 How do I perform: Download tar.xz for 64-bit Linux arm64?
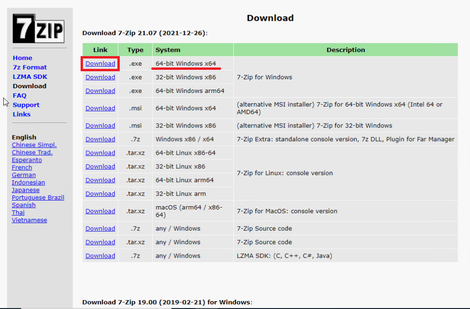point(100,180)
